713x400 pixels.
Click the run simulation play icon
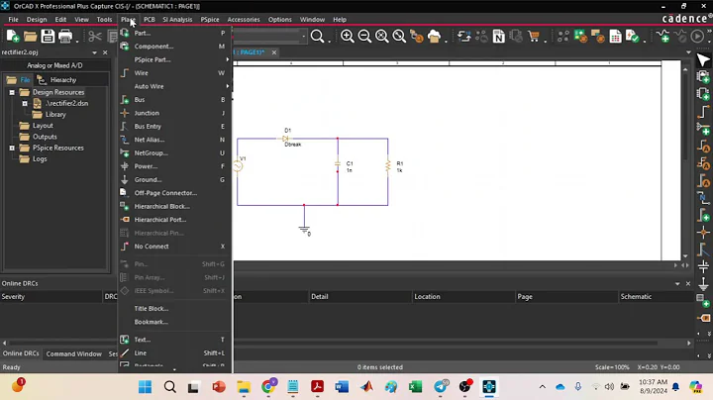(x=696, y=37)
